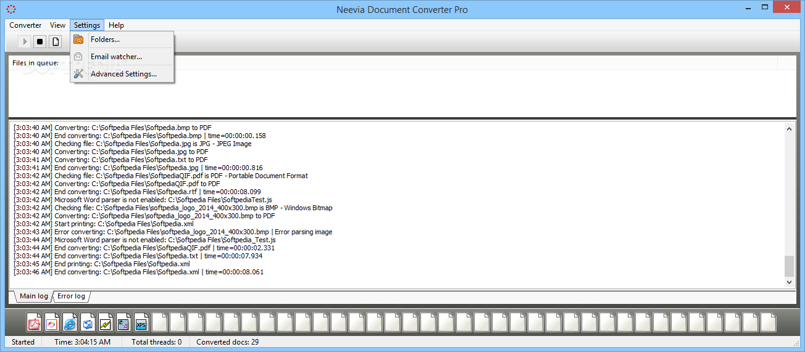Open Advanced Settings... menu entry
805x352 pixels.
122,74
